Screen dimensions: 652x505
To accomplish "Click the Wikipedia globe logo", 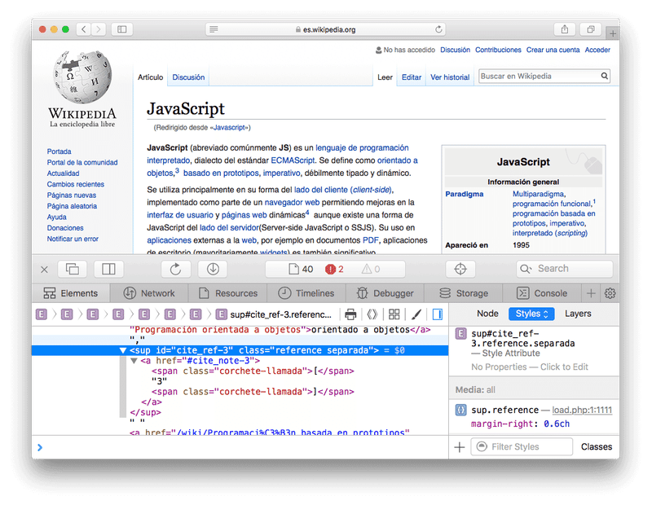I will (82, 77).
